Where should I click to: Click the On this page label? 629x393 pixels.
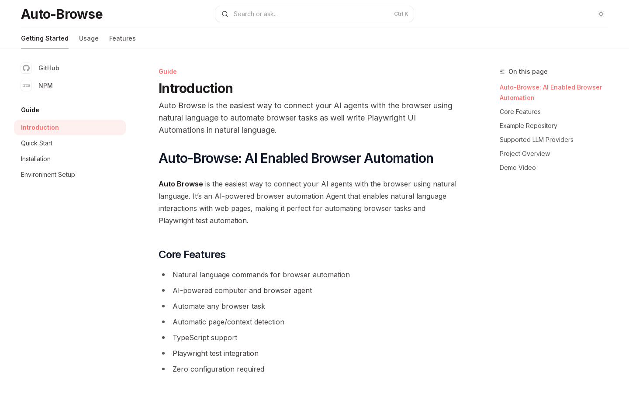click(528, 72)
